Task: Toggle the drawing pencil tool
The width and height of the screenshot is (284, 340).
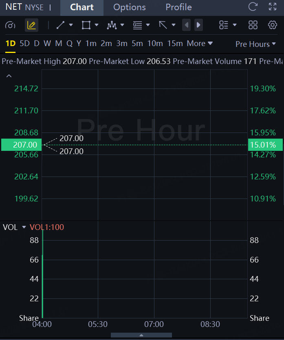Action: tap(31, 25)
